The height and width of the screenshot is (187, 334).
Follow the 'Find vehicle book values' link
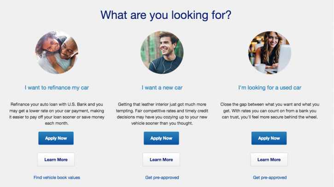click(x=57, y=177)
